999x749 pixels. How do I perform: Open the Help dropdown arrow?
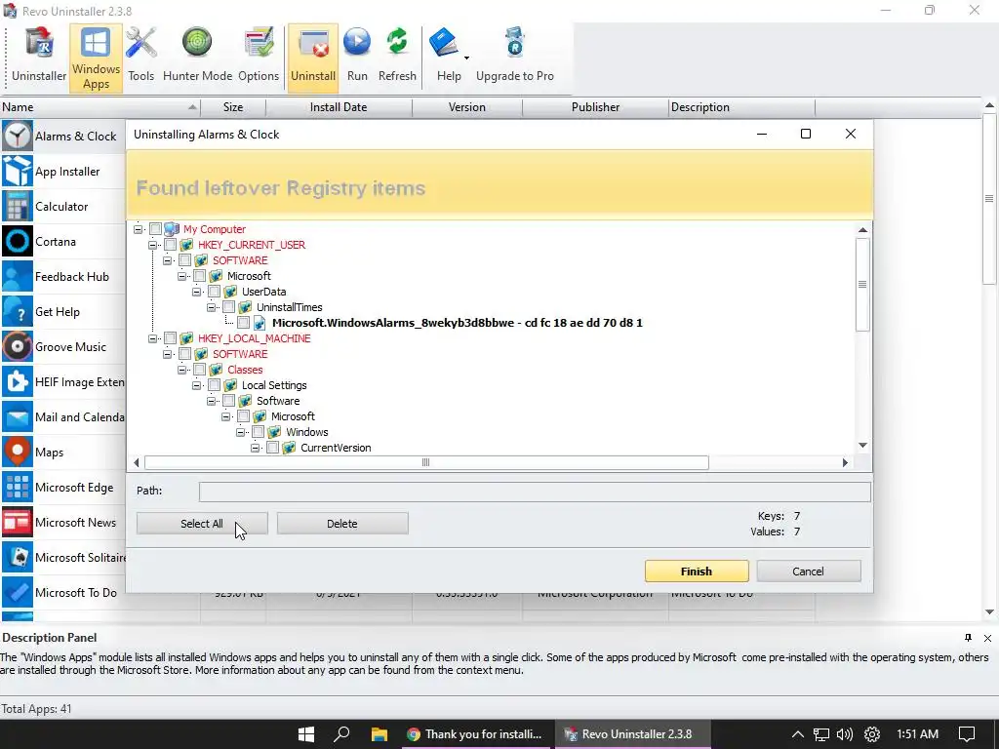click(x=467, y=58)
